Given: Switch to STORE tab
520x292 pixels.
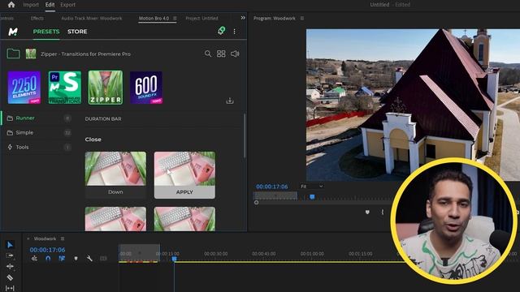Looking at the screenshot, I should pyautogui.click(x=77, y=32).
